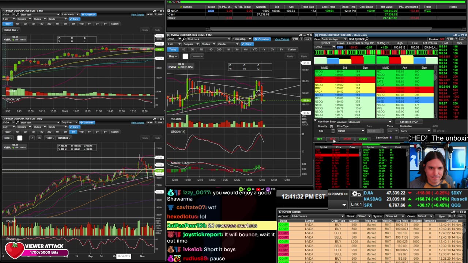Select 1D range in 5 Min chart
The width and height of the screenshot is (468, 263).
17,24
